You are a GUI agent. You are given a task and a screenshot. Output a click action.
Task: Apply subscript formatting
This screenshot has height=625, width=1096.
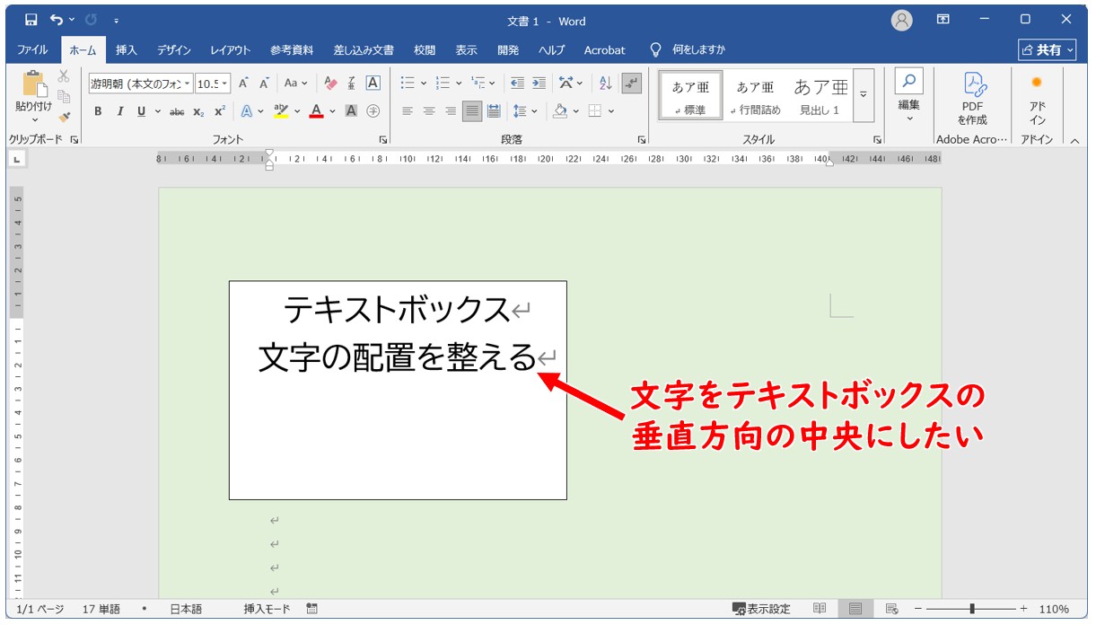coord(198,111)
